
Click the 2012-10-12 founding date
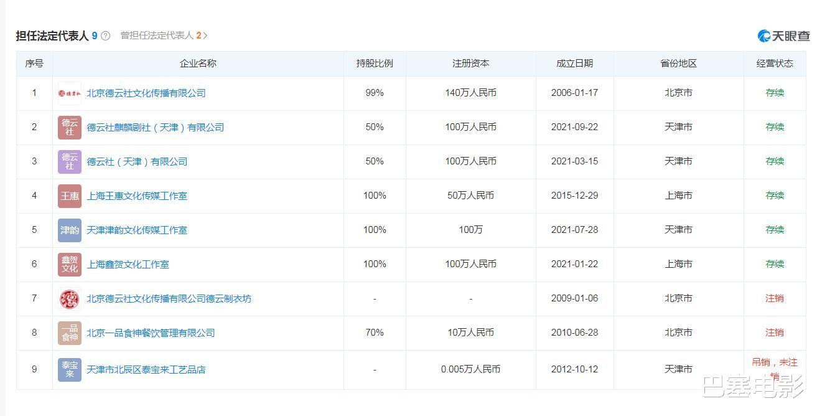click(x=575, y=369)
